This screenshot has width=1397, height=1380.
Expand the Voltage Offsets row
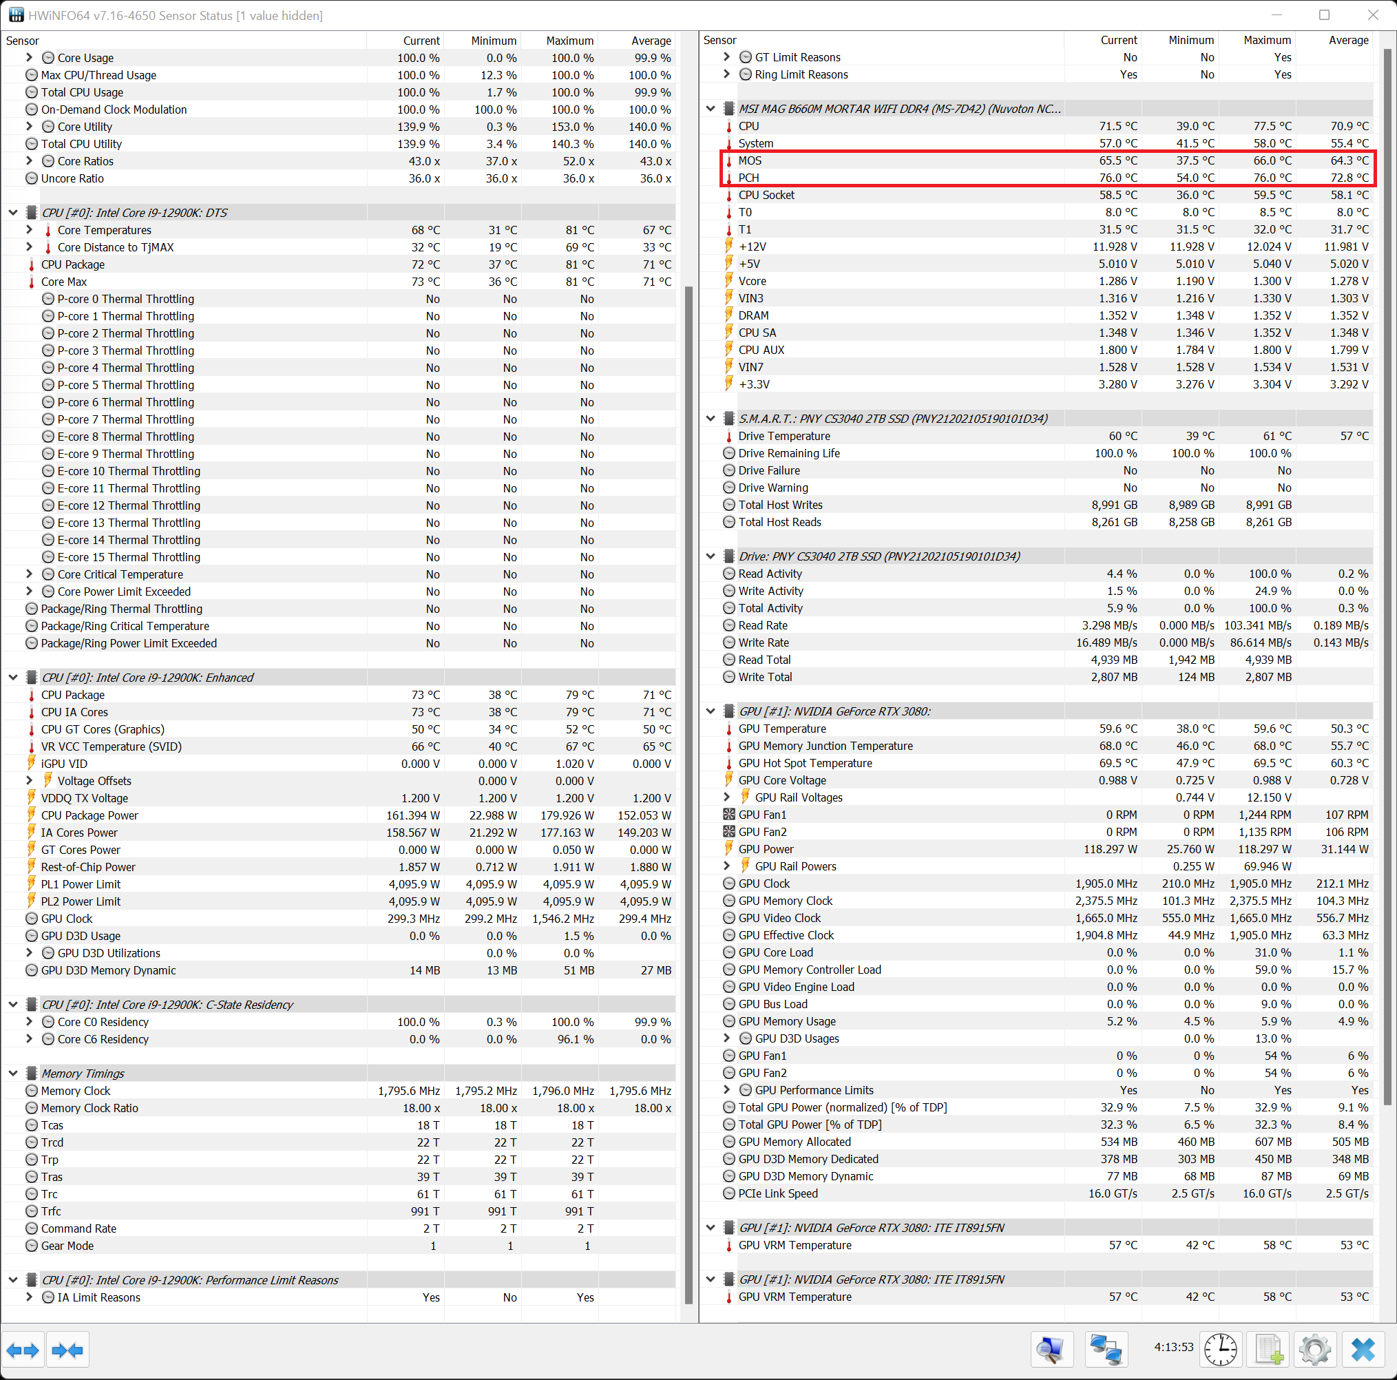(x=29, y=781)
